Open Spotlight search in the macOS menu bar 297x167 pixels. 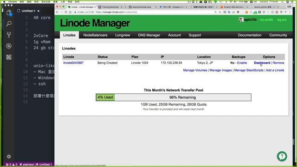[282, 1]
